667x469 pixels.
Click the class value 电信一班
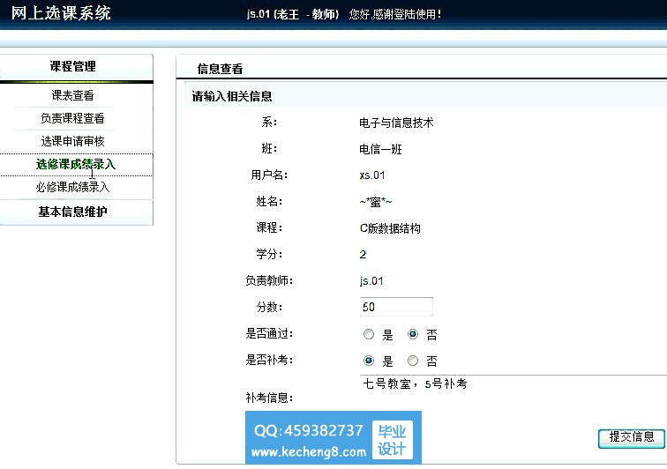pos(380,149)
